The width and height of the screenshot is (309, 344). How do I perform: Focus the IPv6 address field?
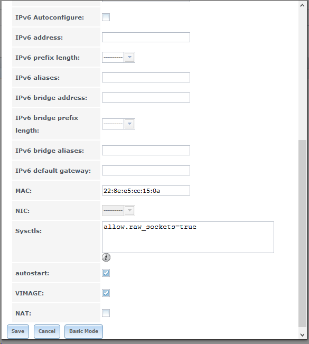146,38
